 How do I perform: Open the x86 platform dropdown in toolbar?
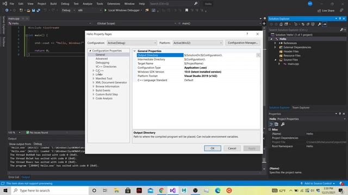[x=89, y=10]
